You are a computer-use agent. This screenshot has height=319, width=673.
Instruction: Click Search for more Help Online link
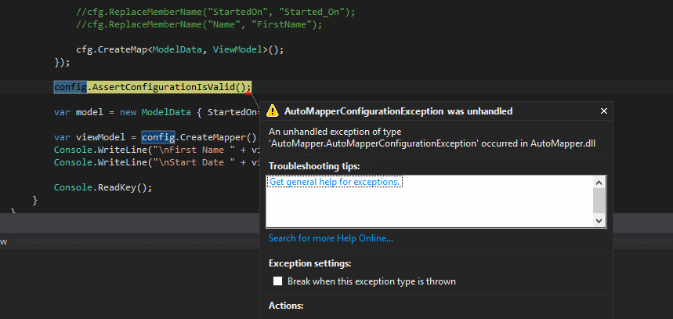[331, 238]
